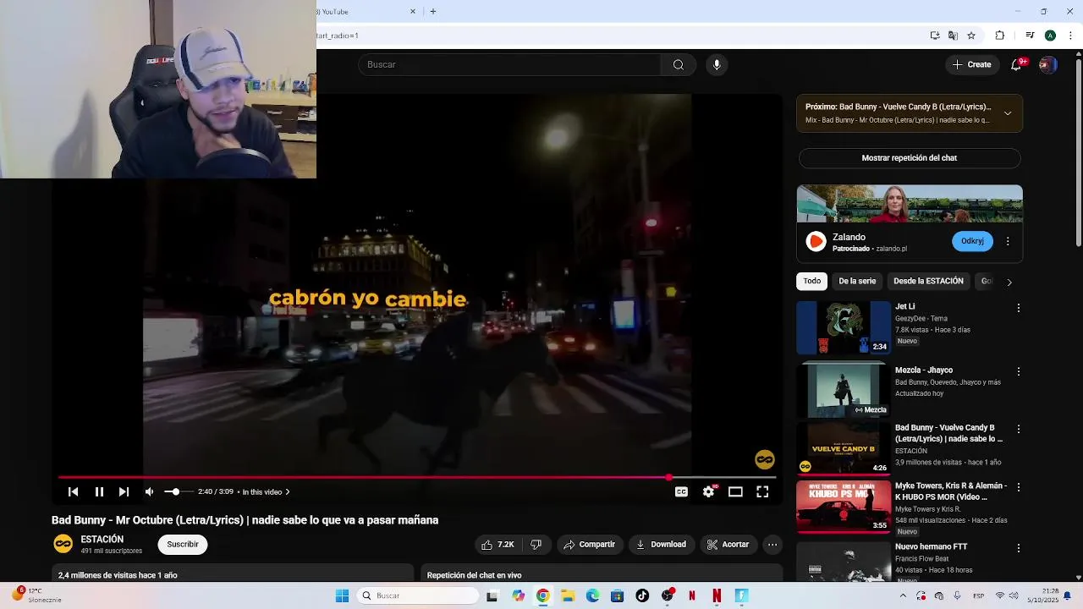
Task: Open options for Jet Li video
Action: [1019, 308]
